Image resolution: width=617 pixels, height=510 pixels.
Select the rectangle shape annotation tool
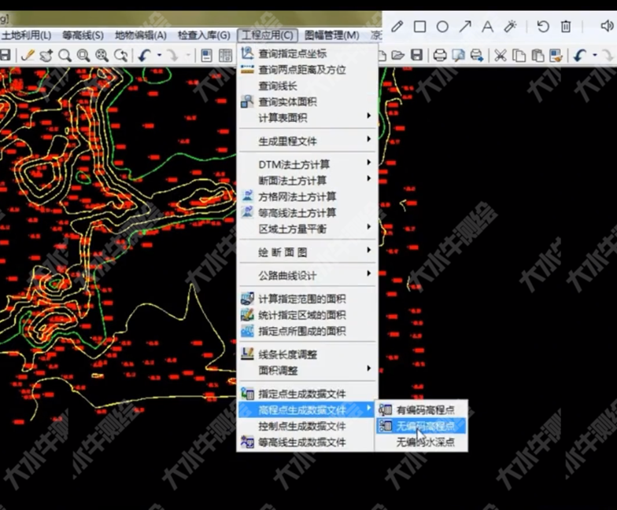pos(420,27)
